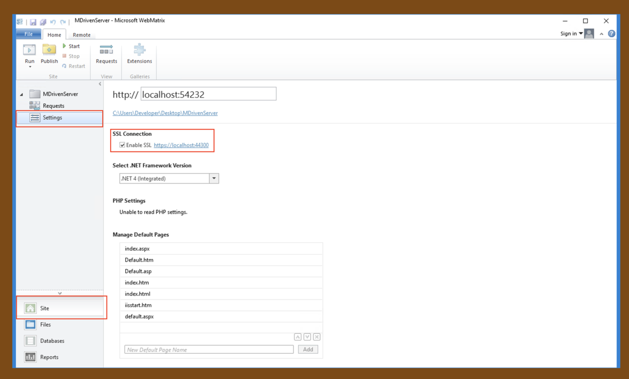Switch to the Remote ribbon tab

[81, 35]
